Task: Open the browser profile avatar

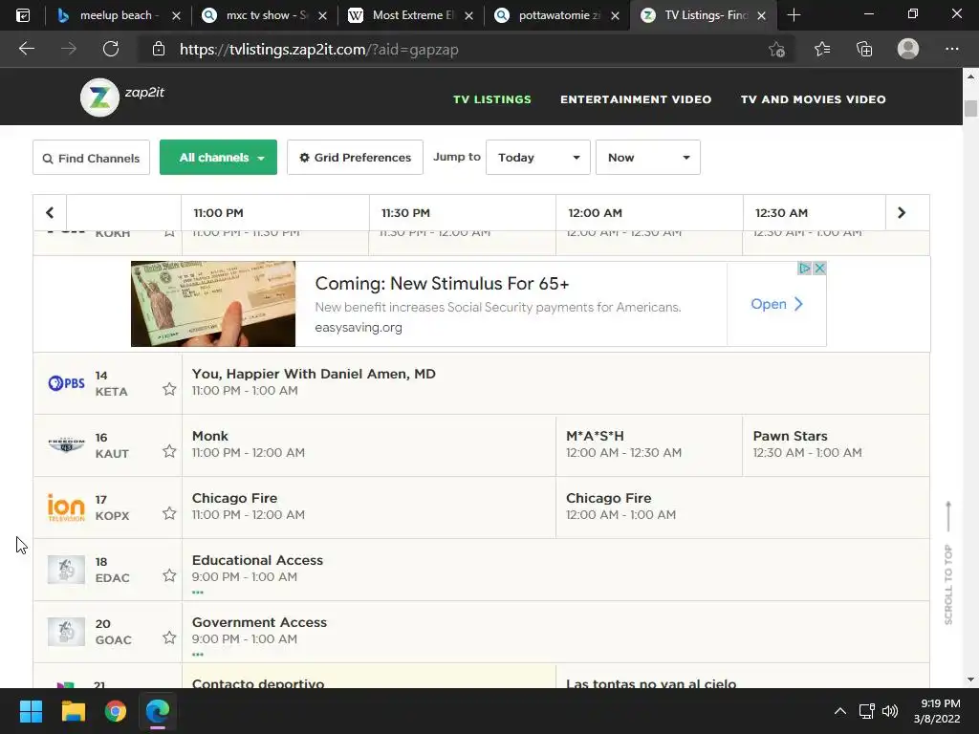Action: [908, 49]
